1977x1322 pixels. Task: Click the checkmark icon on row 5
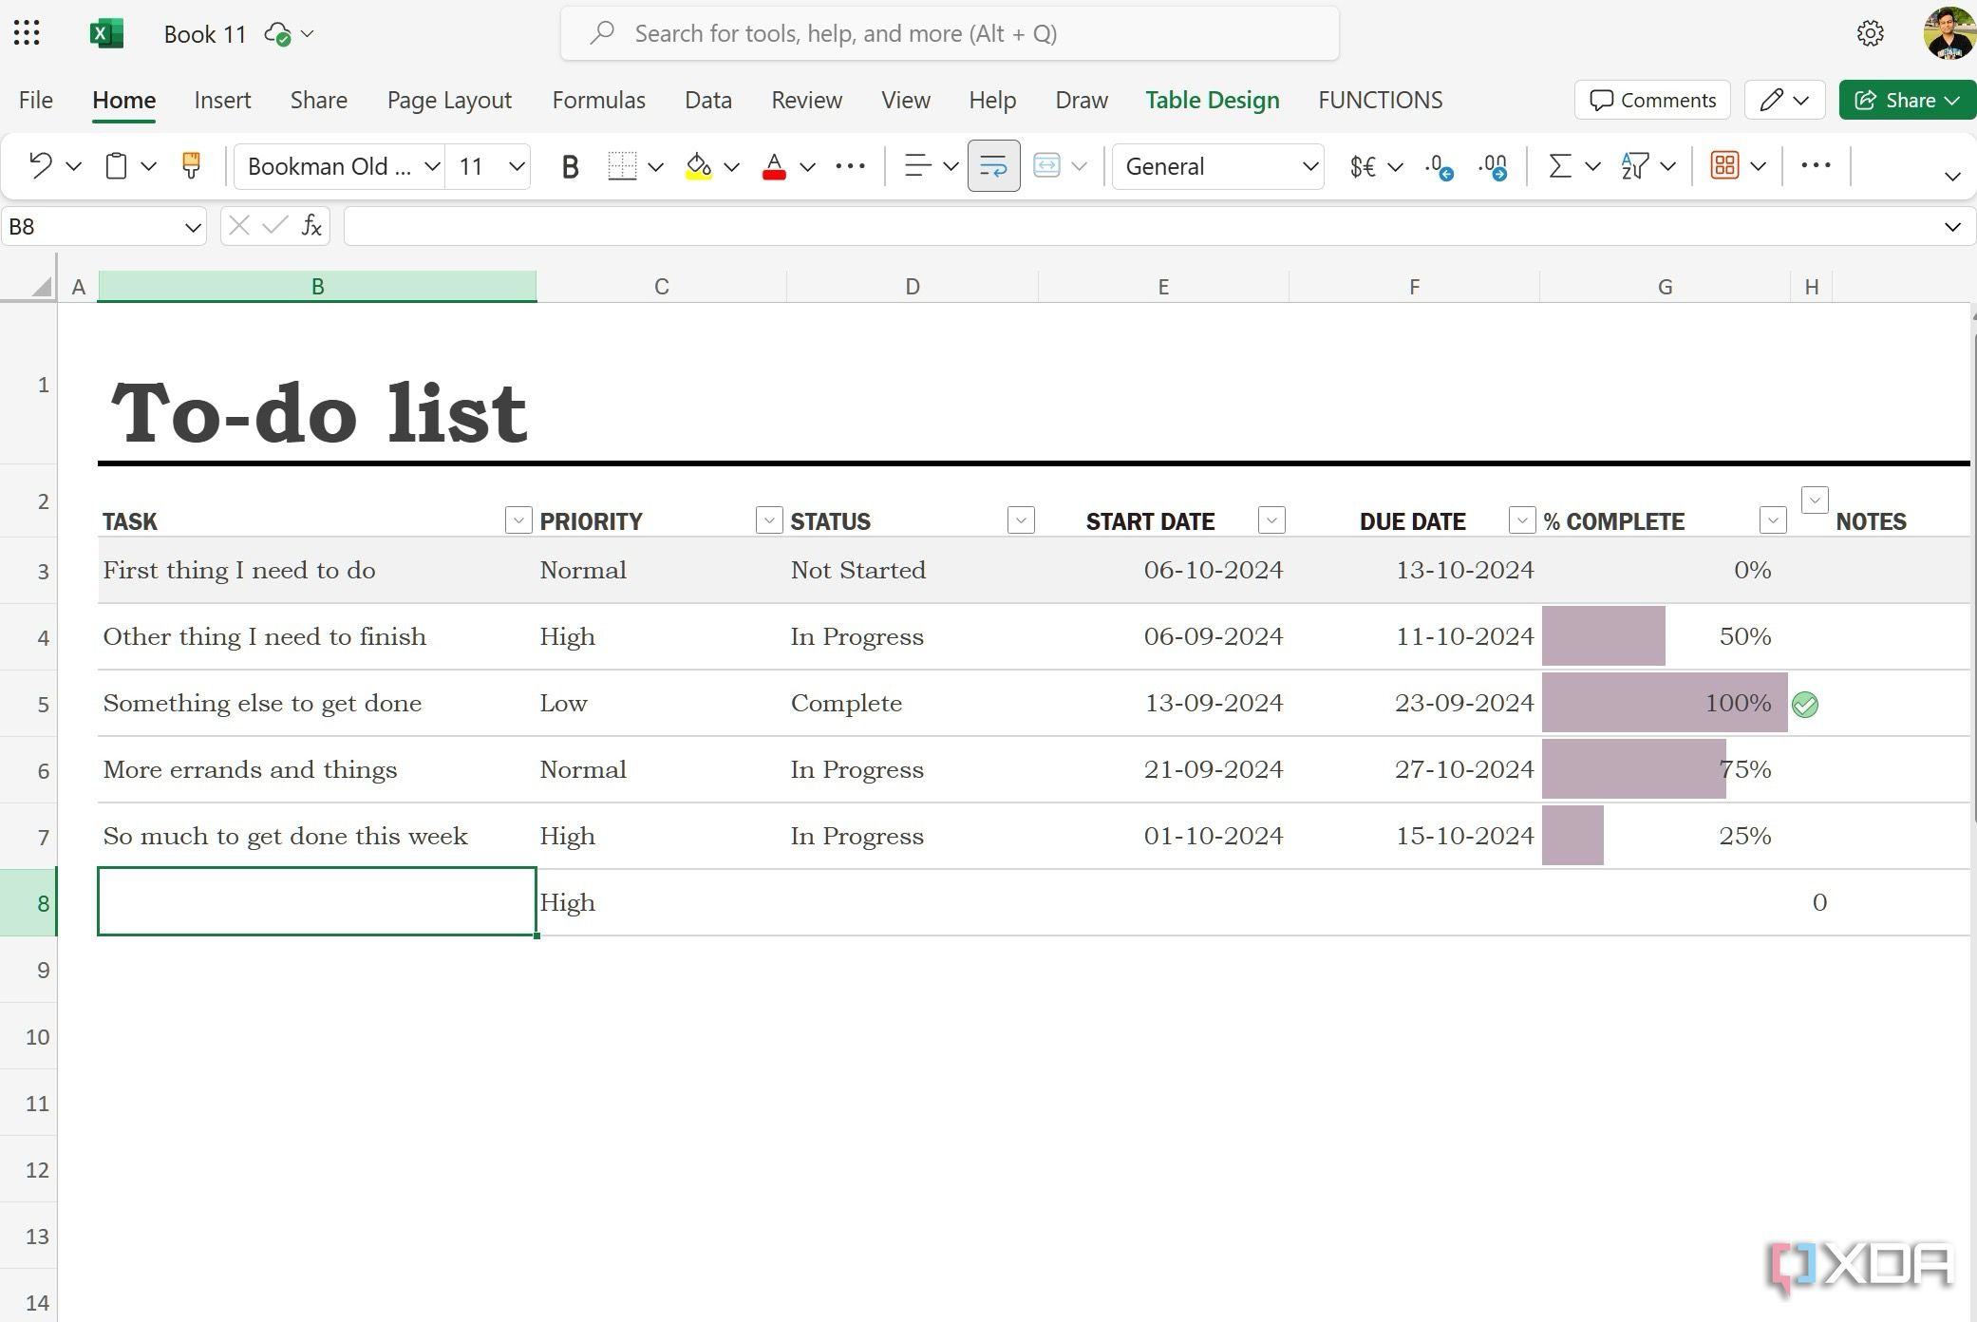tap(1804, 704)
